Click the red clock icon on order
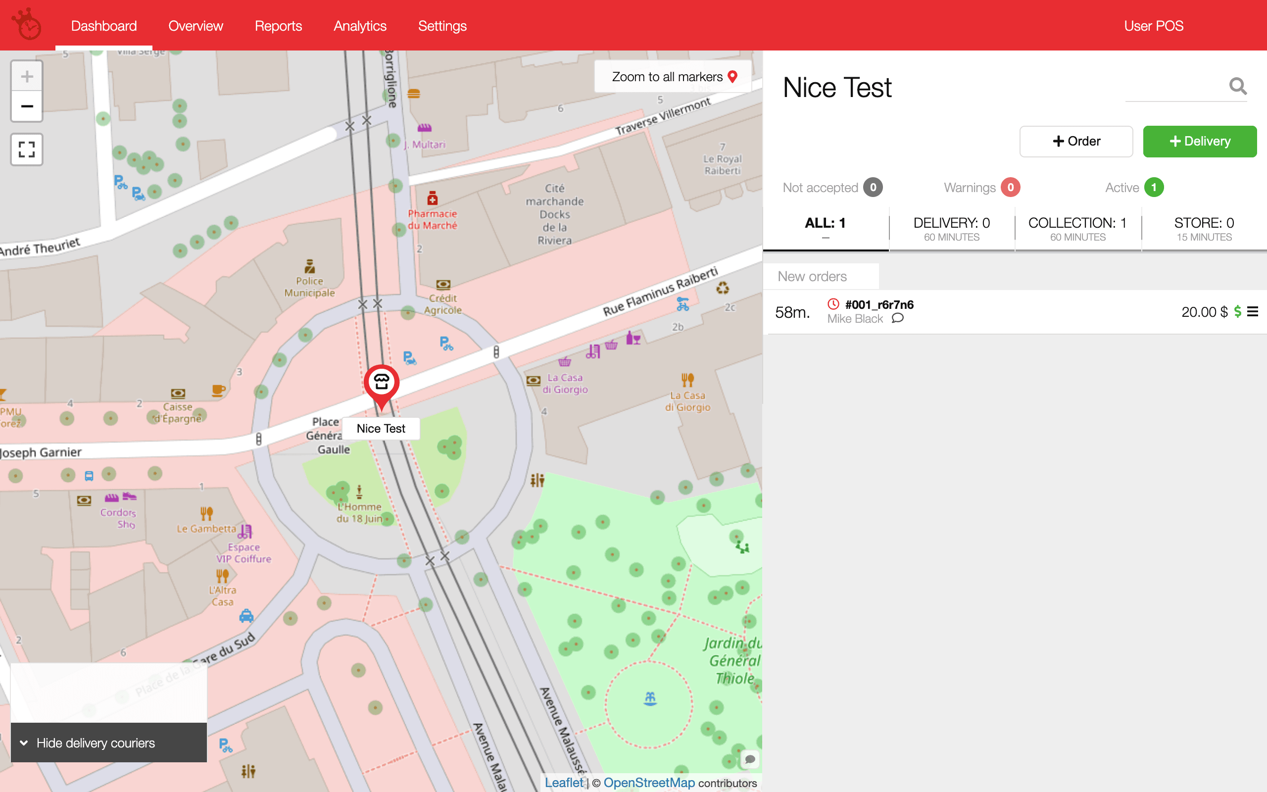Image resolution: width=1267 pixels, height=792 pixels. [833, 304]
